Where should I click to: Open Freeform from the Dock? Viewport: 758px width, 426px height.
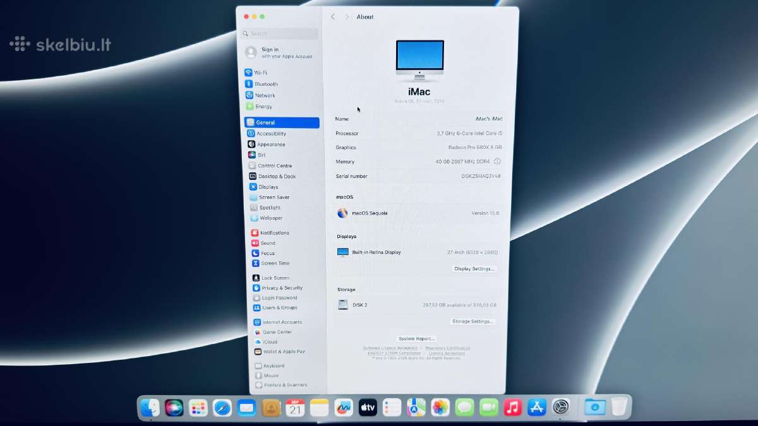(x=343, y=408)
